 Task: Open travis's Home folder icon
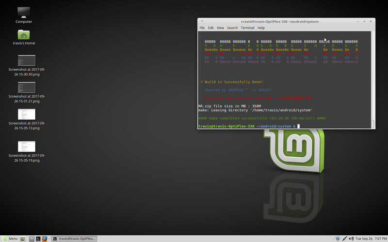(x=24, y=37)
